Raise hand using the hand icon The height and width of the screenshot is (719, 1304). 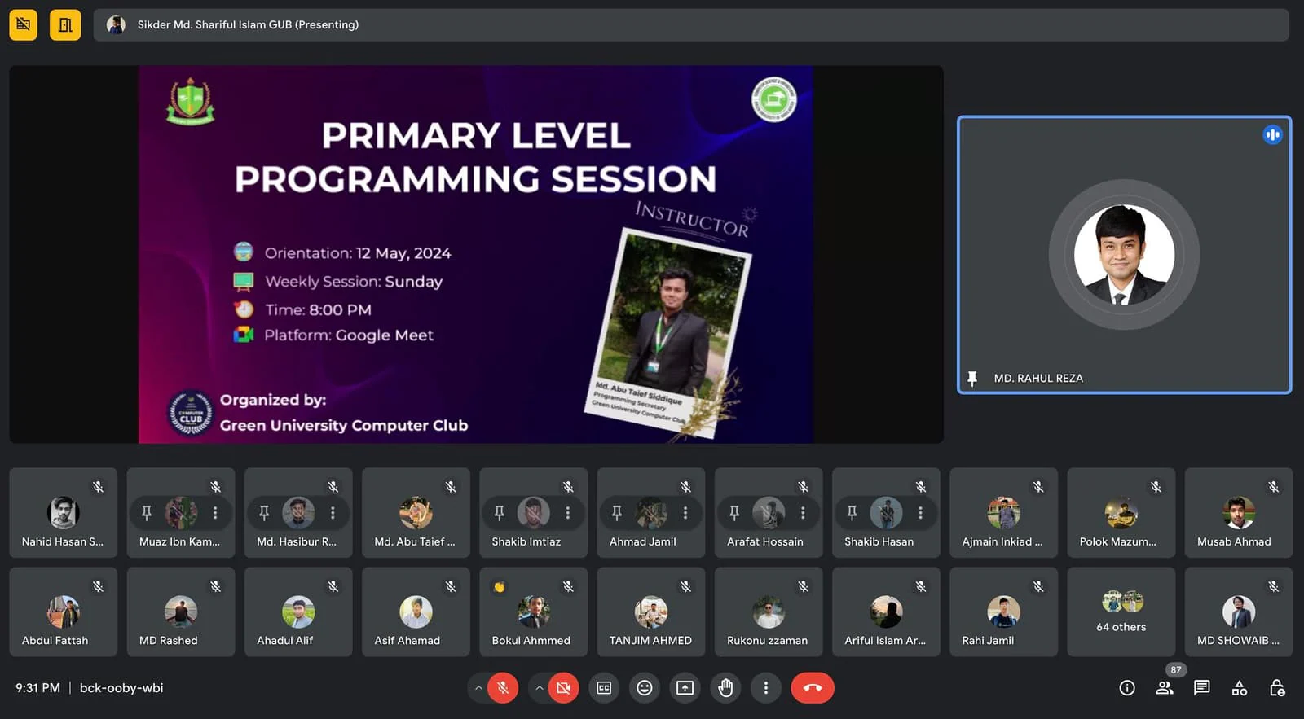click(725, 688)
